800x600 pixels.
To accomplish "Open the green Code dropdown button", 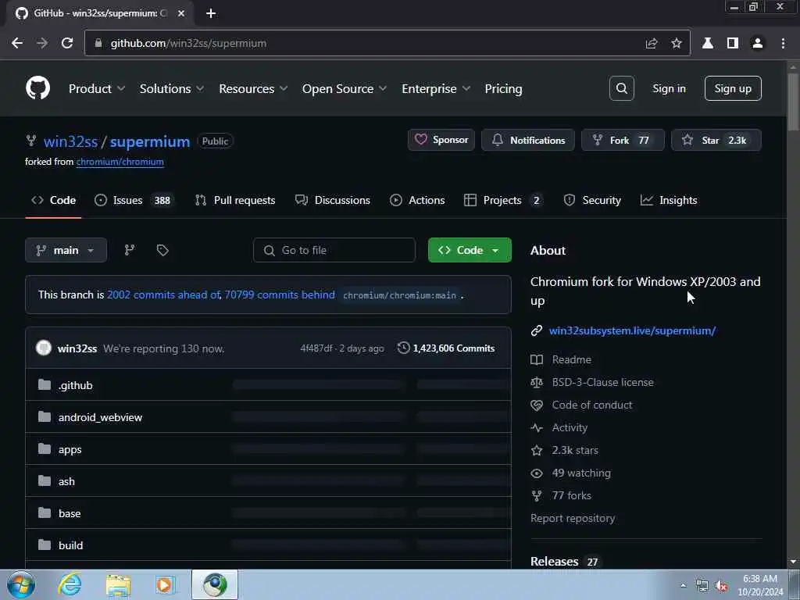I will 470,250.
